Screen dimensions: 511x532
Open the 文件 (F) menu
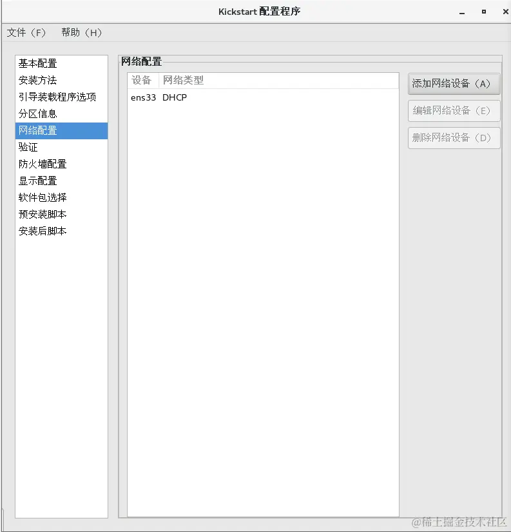pyautogui.click(x=26, y=33)
